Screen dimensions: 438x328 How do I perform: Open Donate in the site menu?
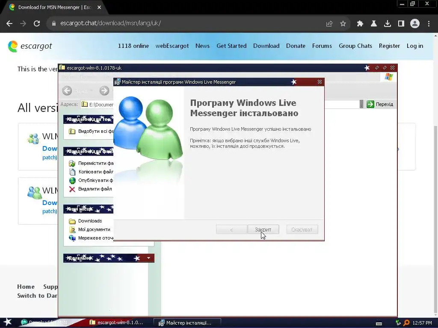296,46
